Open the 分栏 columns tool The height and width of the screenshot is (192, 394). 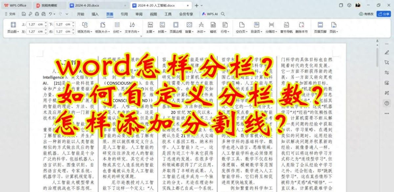coord(117,27)
